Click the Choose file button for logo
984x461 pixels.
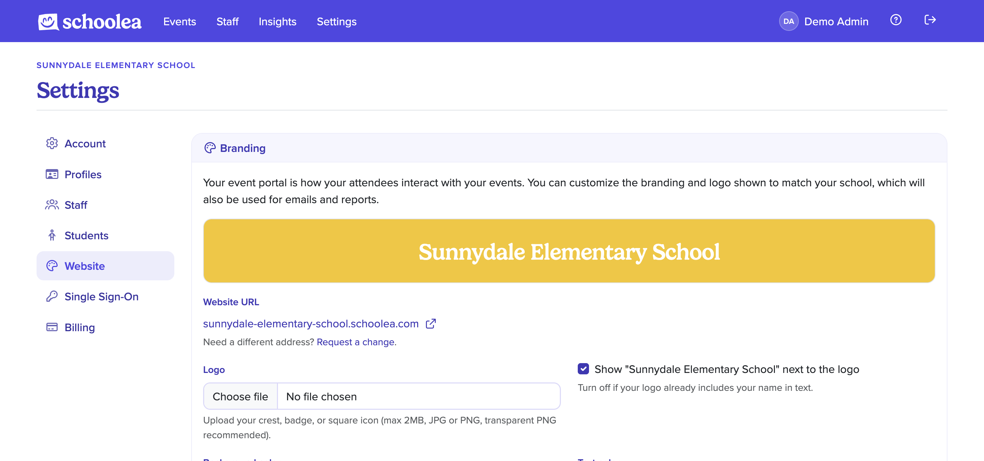click(240, 396)
